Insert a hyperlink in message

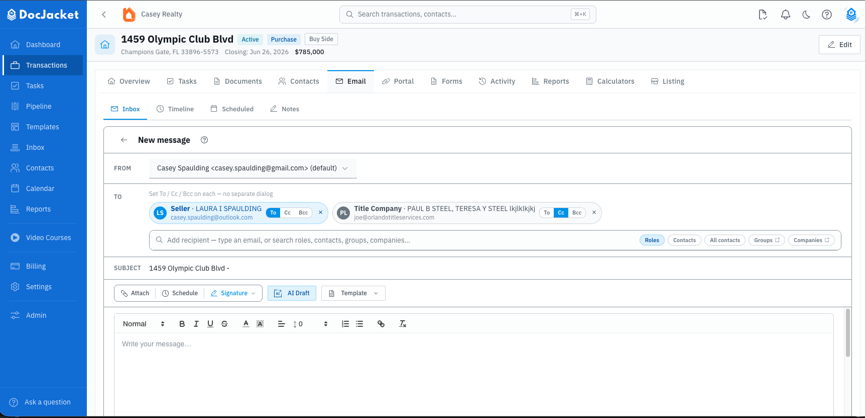[x=381, y=324]
